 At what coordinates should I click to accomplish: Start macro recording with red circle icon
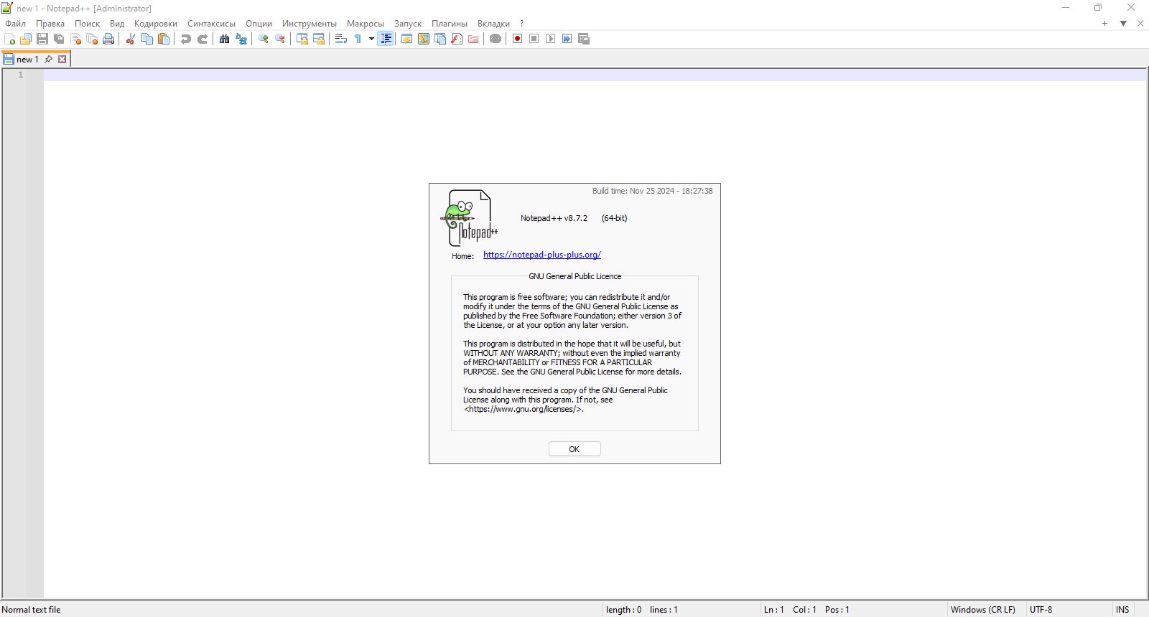tap(517, 39)
